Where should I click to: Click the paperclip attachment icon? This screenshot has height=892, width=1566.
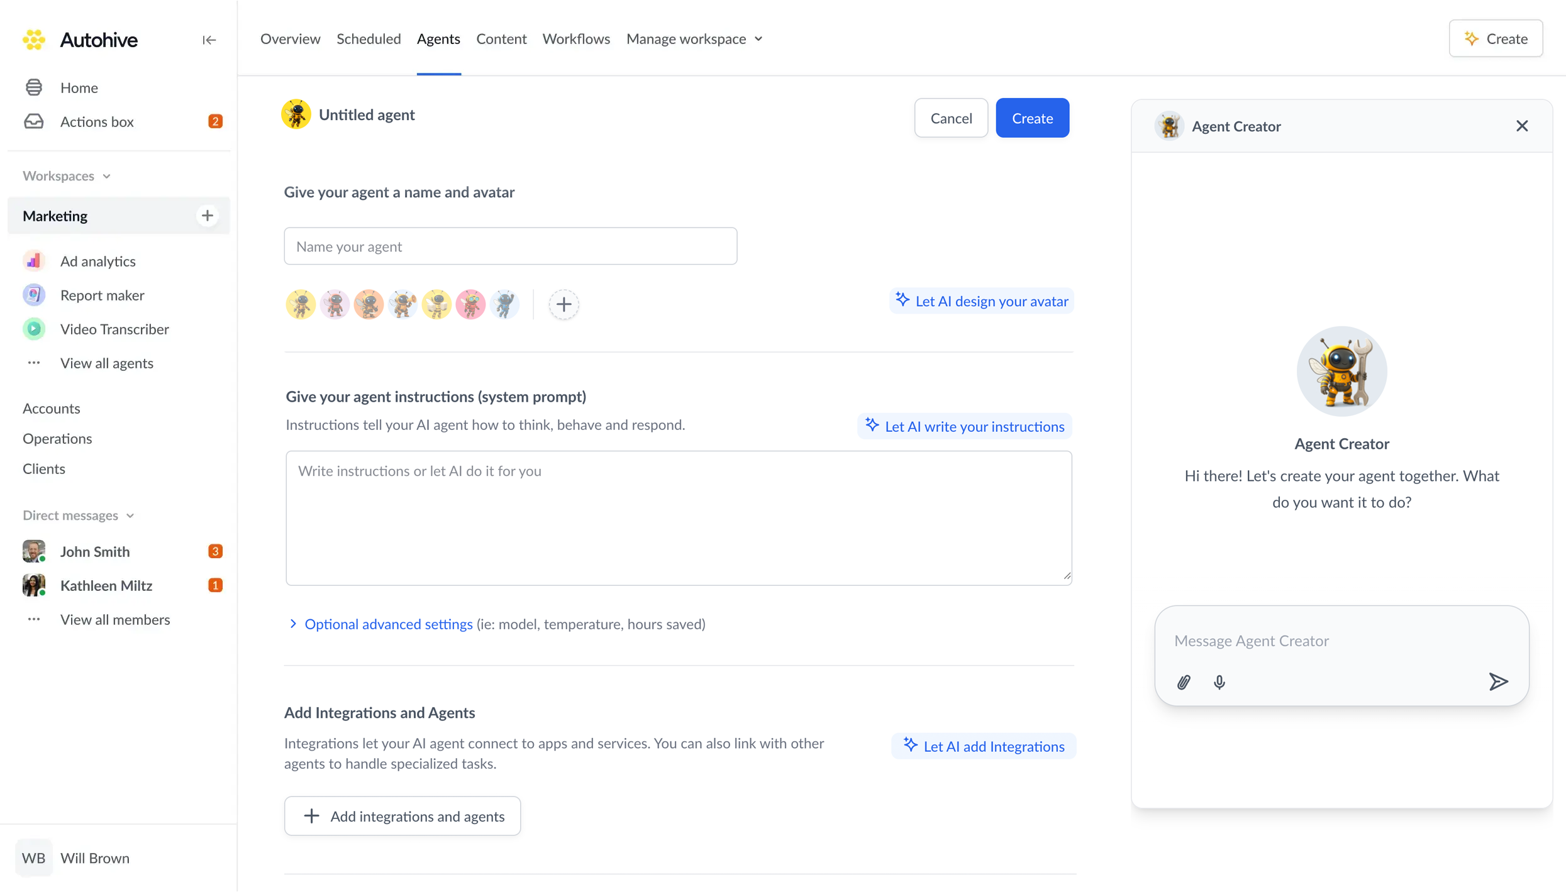[x=1184, y=682]
